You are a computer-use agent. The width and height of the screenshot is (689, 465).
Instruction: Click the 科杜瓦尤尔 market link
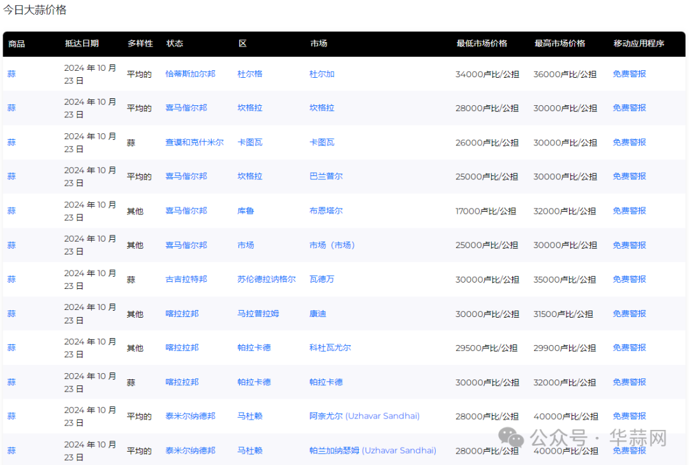pos(330,348)
